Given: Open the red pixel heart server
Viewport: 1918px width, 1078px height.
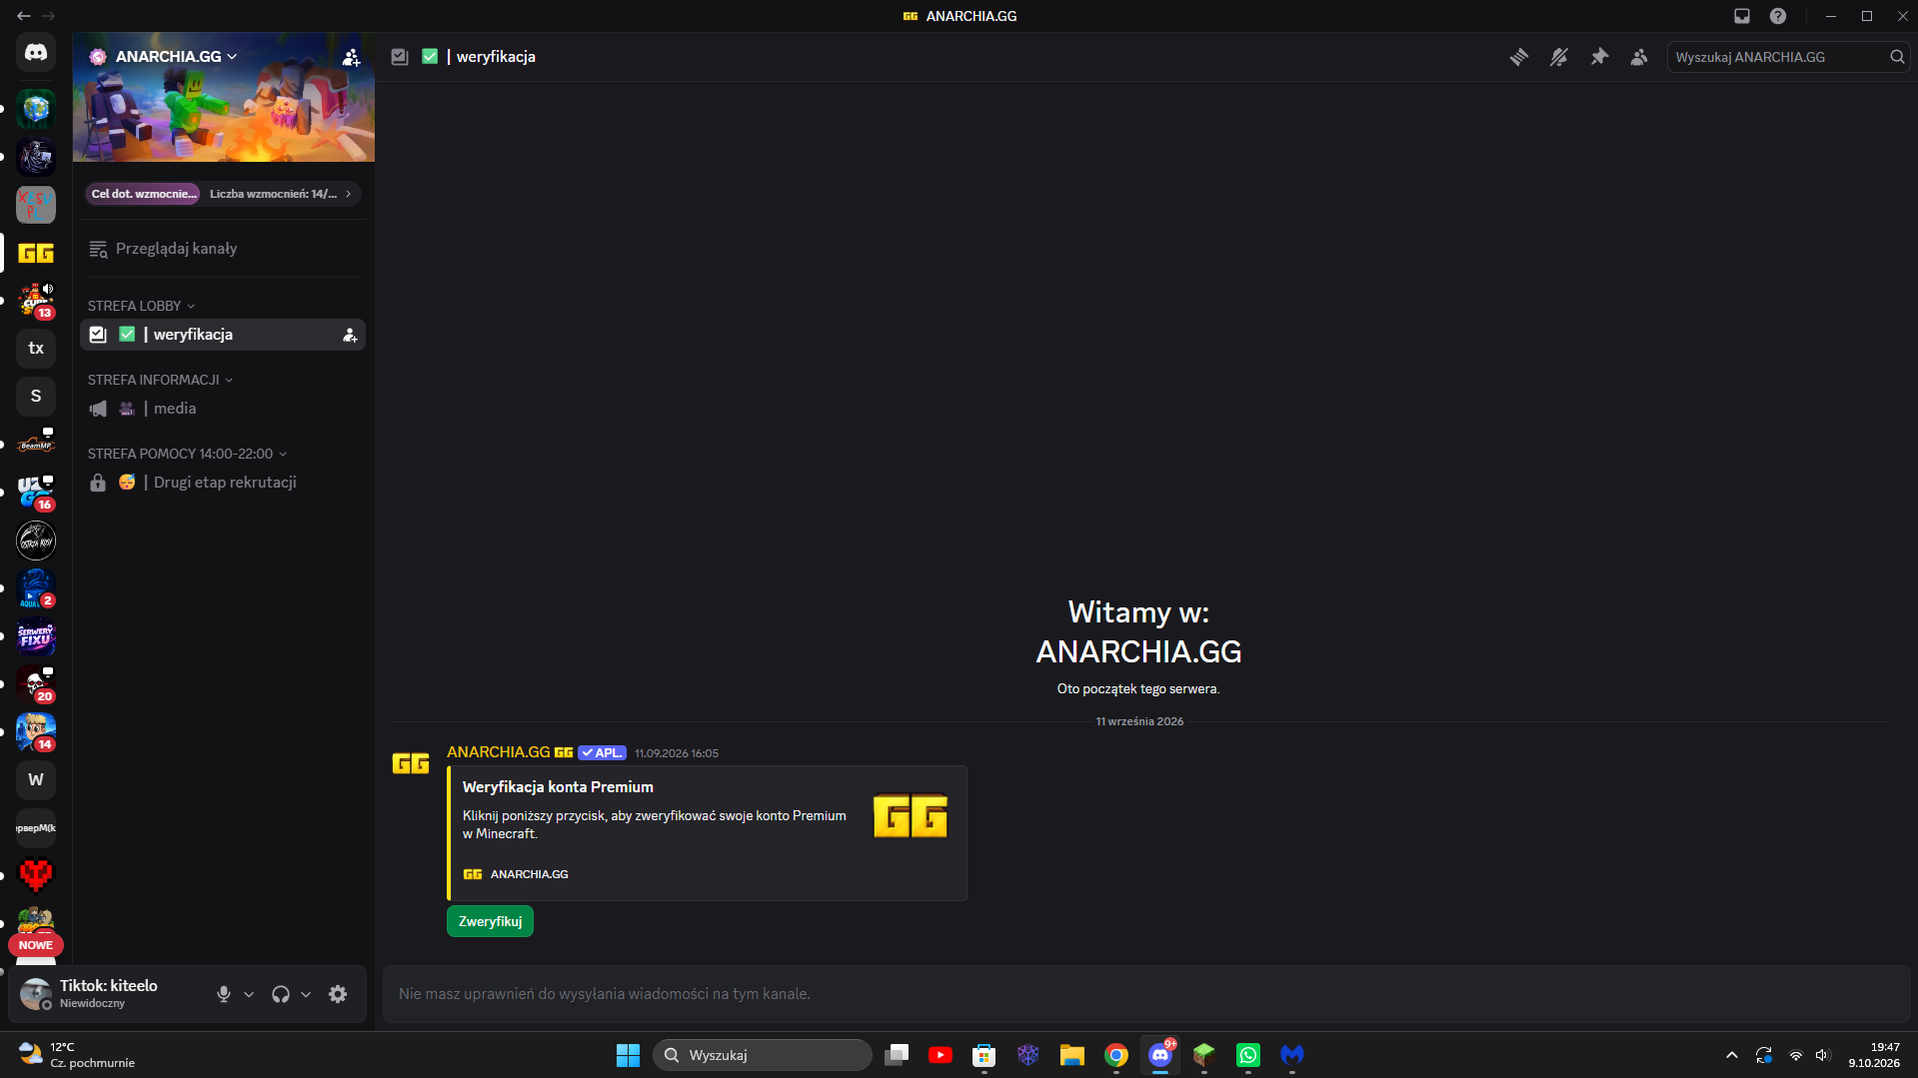Looking at the screenshot, I should click(x=36, y=875).
